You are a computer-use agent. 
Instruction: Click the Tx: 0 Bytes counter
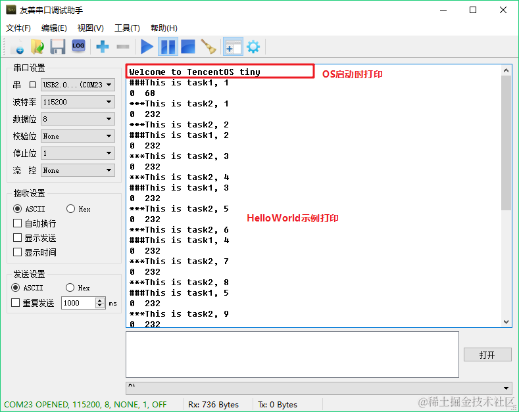point(278,404)
